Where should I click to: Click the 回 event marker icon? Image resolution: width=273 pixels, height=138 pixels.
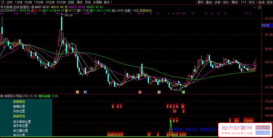(x=159, y=92)
